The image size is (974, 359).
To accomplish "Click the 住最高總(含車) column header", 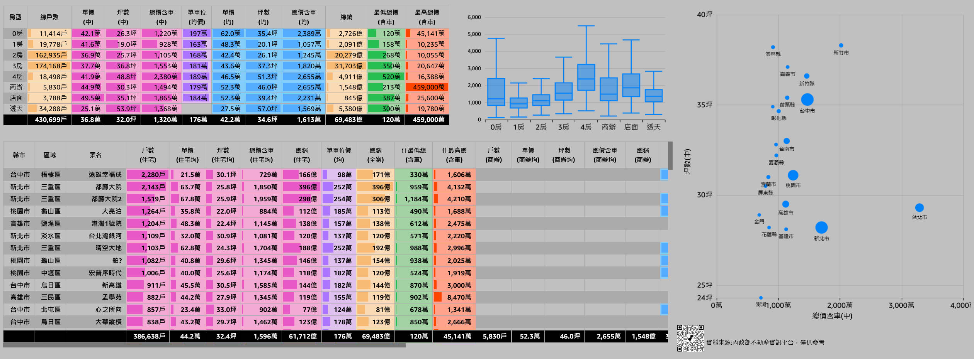I will coord(454,155).
